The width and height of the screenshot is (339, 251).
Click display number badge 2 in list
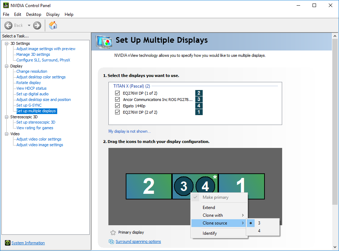199,93
